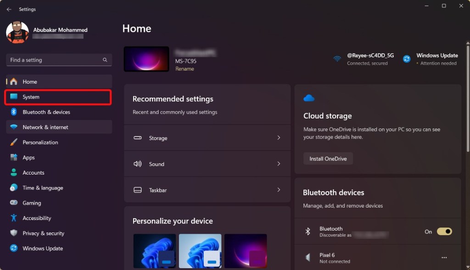Open more options for Pixel 6
This screenshot has height=270, width=470.
(x=444, y=258)
